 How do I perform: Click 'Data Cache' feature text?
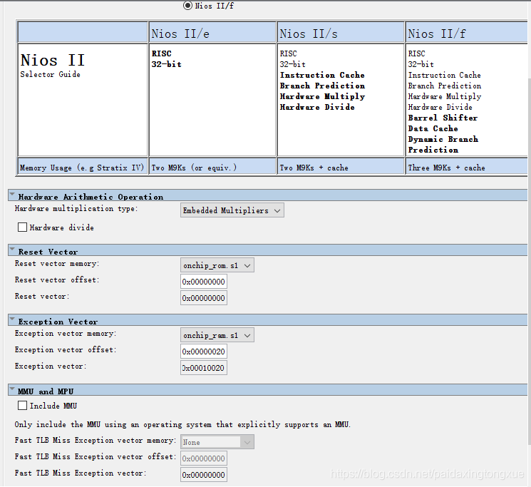click(433, 128)
